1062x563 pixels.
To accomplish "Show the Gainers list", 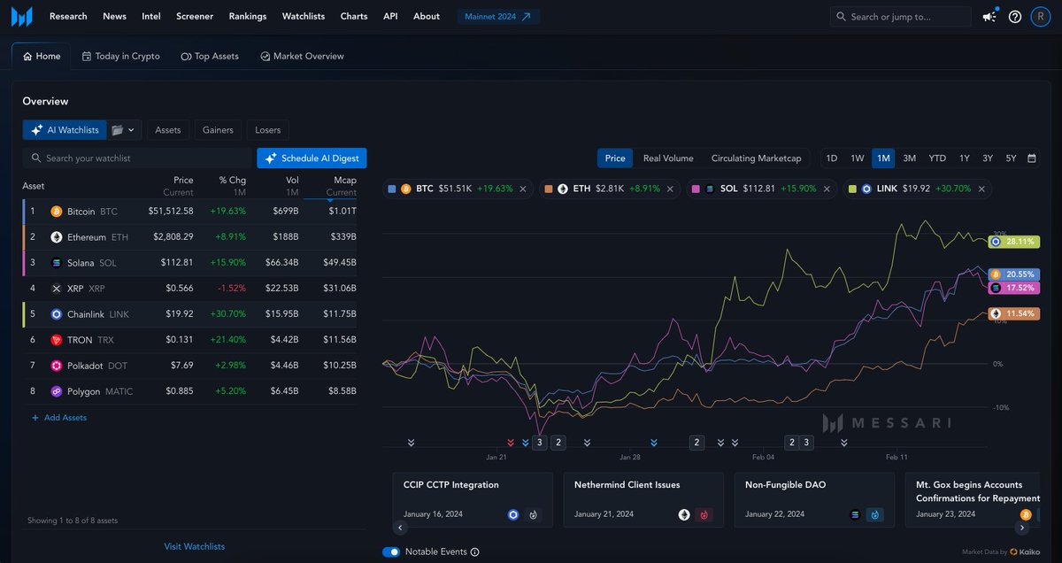I will click(x=218, y=130).
